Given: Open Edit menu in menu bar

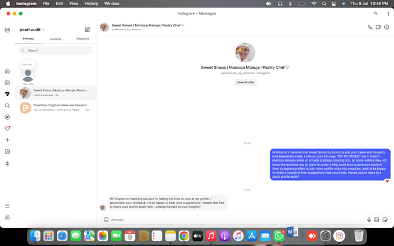Looking at the screenshot, I should pos(59,3).
